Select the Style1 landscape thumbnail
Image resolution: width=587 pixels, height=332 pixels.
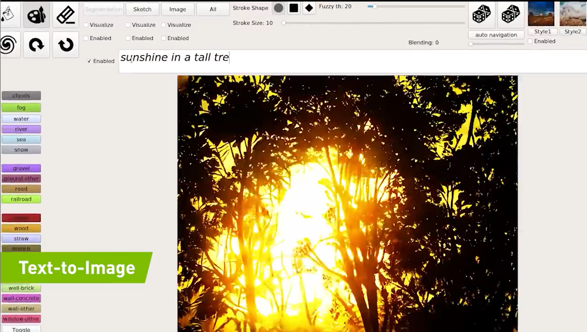541,14
